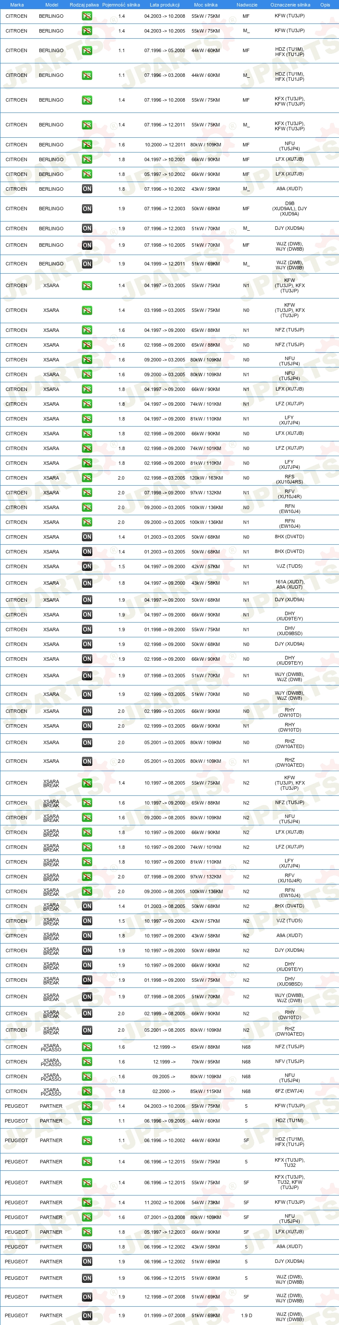Click the ON icon in Xsara 1.5 VJZ (TUD5) row

pos(87,566)
